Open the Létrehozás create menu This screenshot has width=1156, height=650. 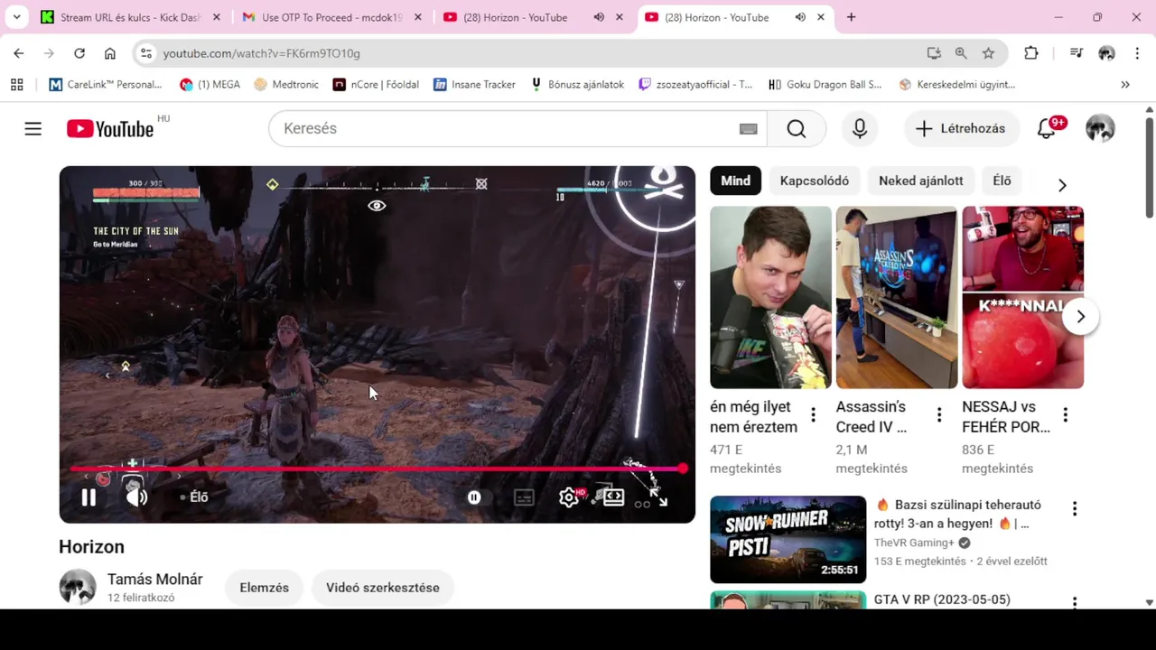[960, 129]
